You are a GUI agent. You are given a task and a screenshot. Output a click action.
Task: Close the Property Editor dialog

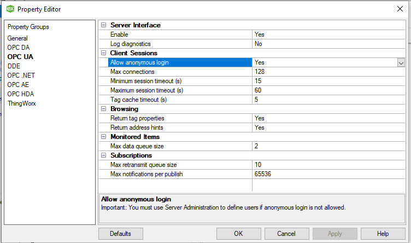coord(398,9)
